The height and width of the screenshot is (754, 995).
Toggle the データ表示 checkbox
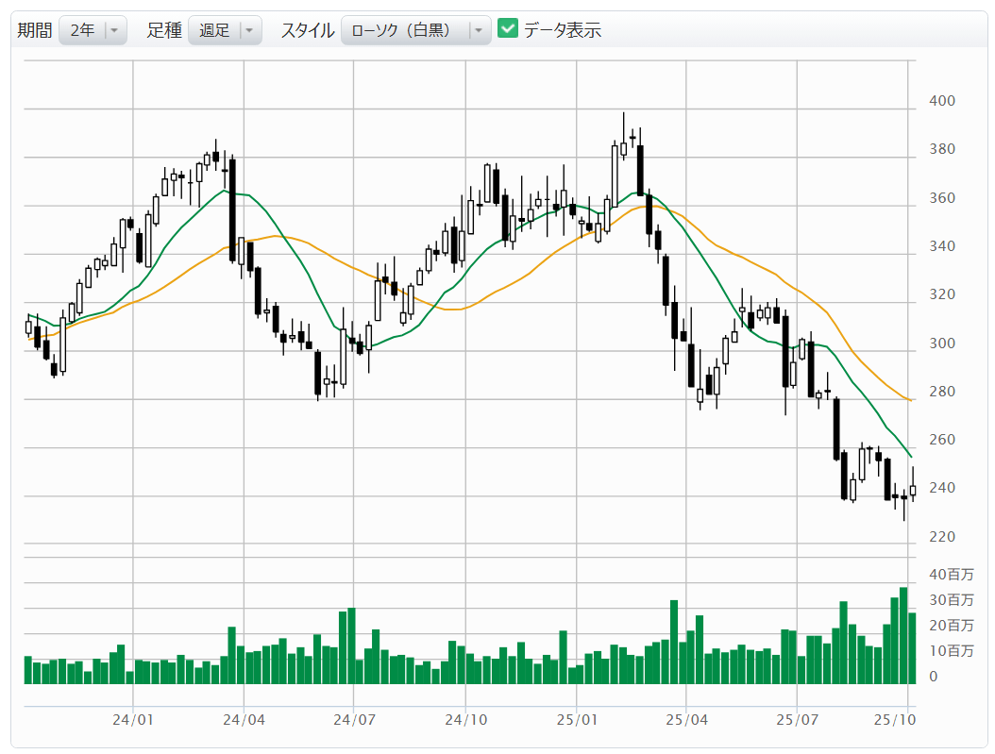click(x=508, y=29)
